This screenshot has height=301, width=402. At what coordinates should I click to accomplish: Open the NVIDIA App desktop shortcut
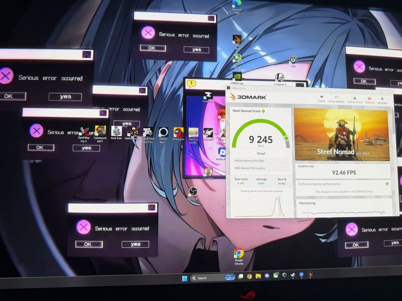pyautogui.click(x=237, y=78)
